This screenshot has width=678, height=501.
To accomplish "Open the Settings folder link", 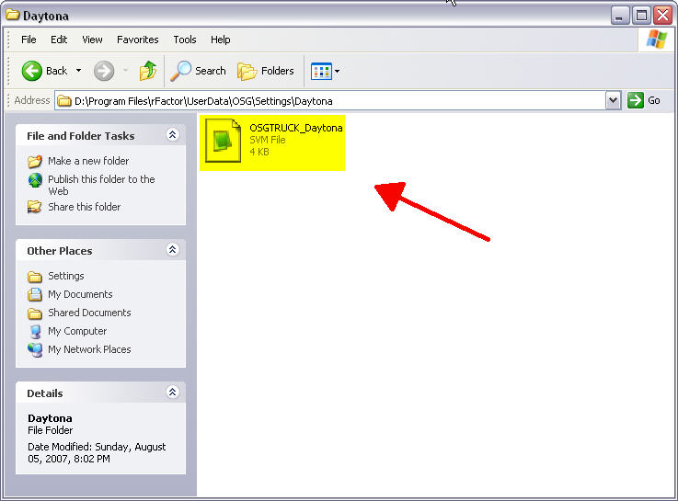I will tap(65, 276).
